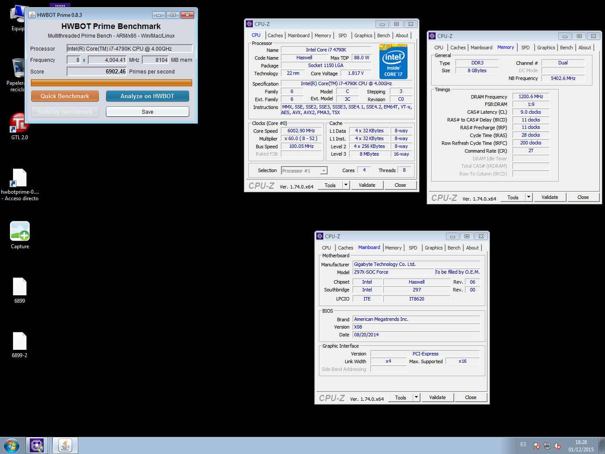Select DRAM Frequency value 1200.6 MHz
The image size is (605, 454).
pos(531,96)
